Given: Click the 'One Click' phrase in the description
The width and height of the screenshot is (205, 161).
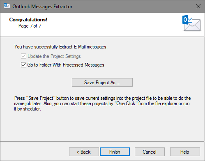Looking at the screenshot, I should coord(126,103).
